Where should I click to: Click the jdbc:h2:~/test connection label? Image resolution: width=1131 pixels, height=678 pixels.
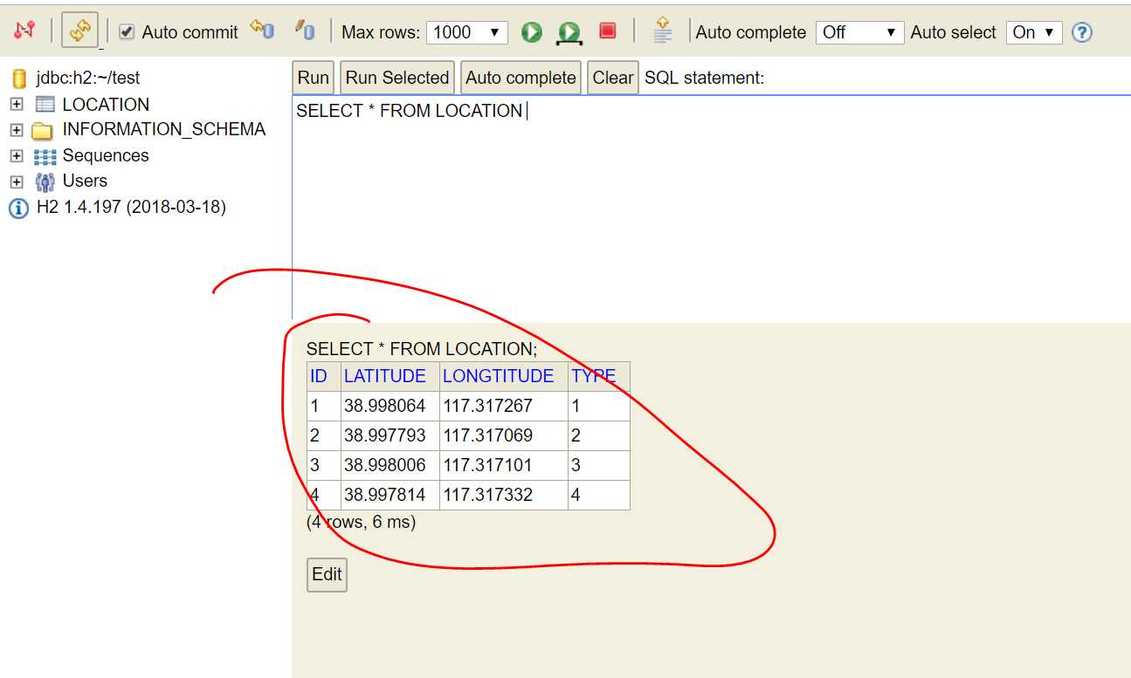coord(88,78)
